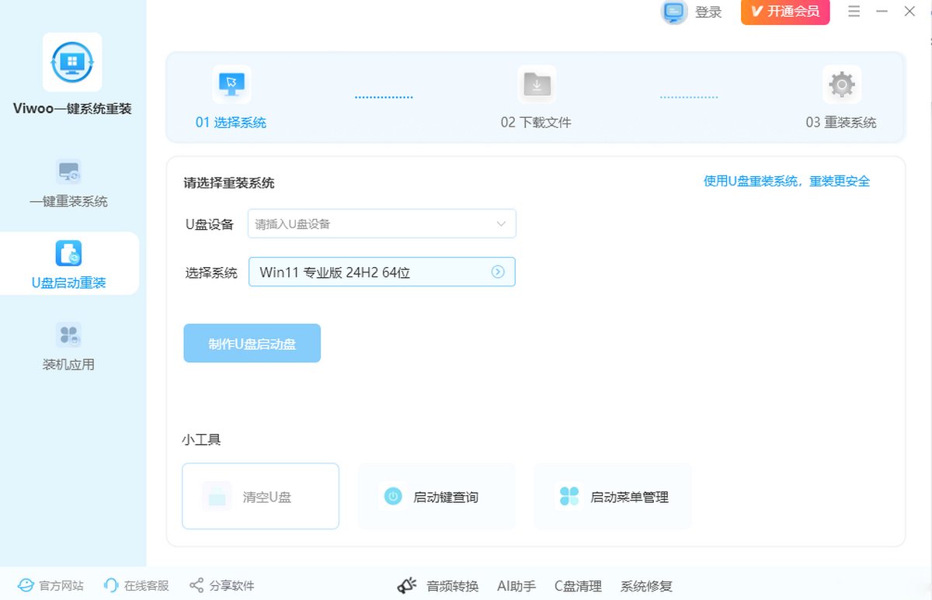Open the 装机应用 sidebar section
Screen dimensions: 932x600
point(69,345)
